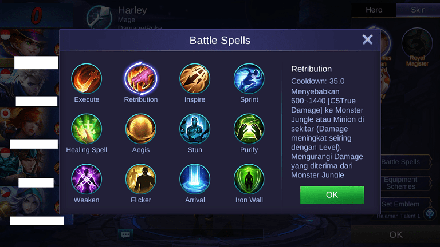The width and height of the screenshot is (440, 247).
Task: Switch to the Hero tab
Action: 374,10
